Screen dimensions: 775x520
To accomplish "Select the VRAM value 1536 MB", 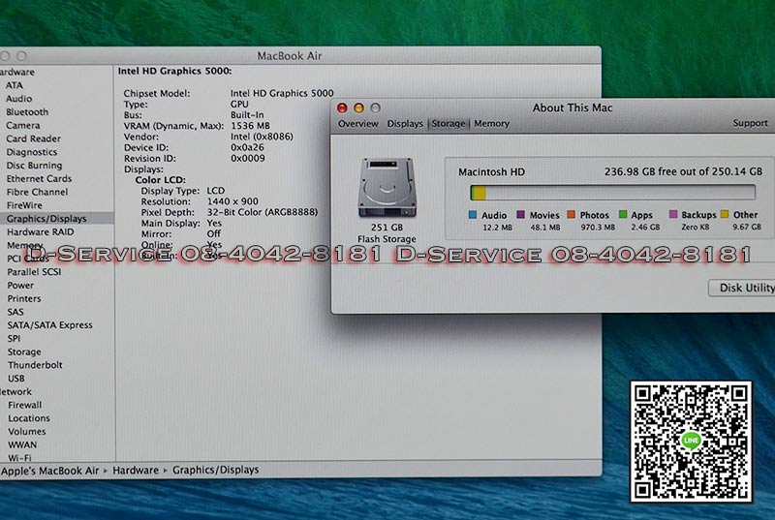I will pos(251,126).
